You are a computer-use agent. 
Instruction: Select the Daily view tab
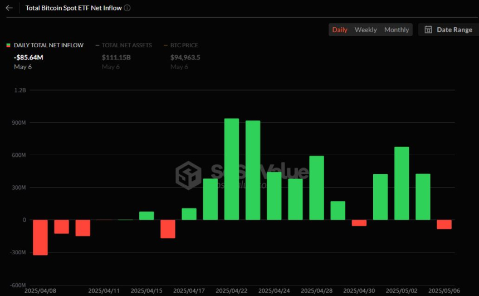pyautogui.click(x=340, y=29)
